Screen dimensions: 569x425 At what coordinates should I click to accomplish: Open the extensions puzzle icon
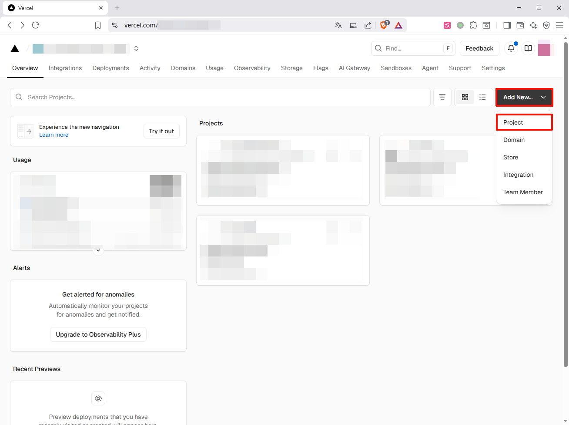pos(473,25)
